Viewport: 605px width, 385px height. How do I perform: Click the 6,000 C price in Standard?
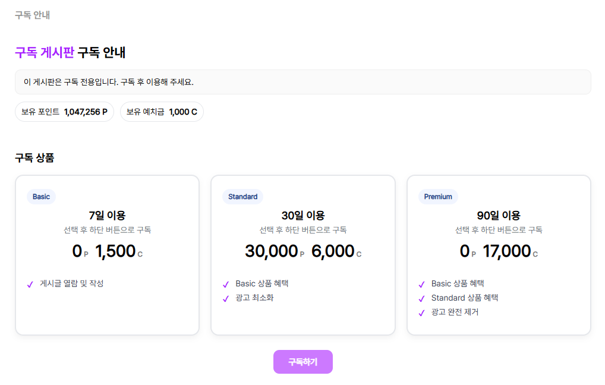[x=336, y=251]
